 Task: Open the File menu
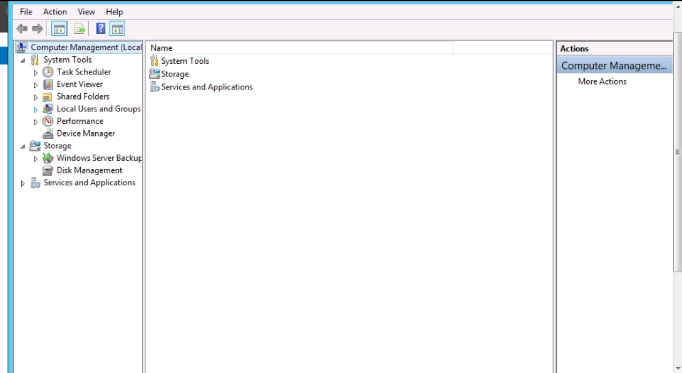coord(26,12)
